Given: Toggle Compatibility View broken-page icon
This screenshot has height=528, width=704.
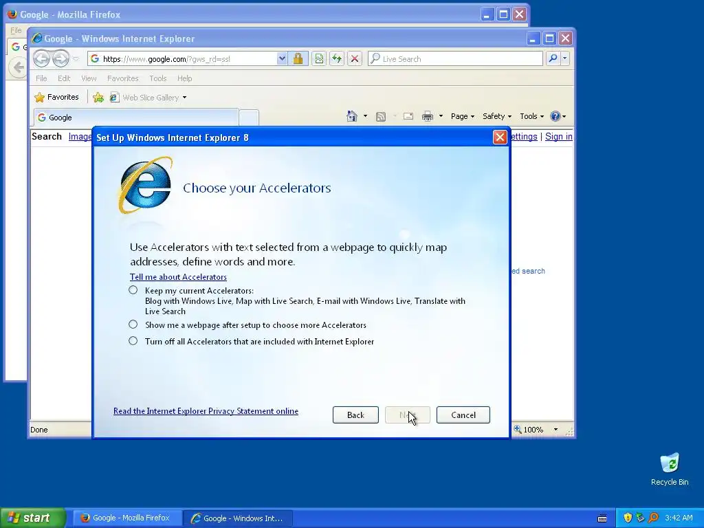Looking at the screenshot, I should pos(319,59).
